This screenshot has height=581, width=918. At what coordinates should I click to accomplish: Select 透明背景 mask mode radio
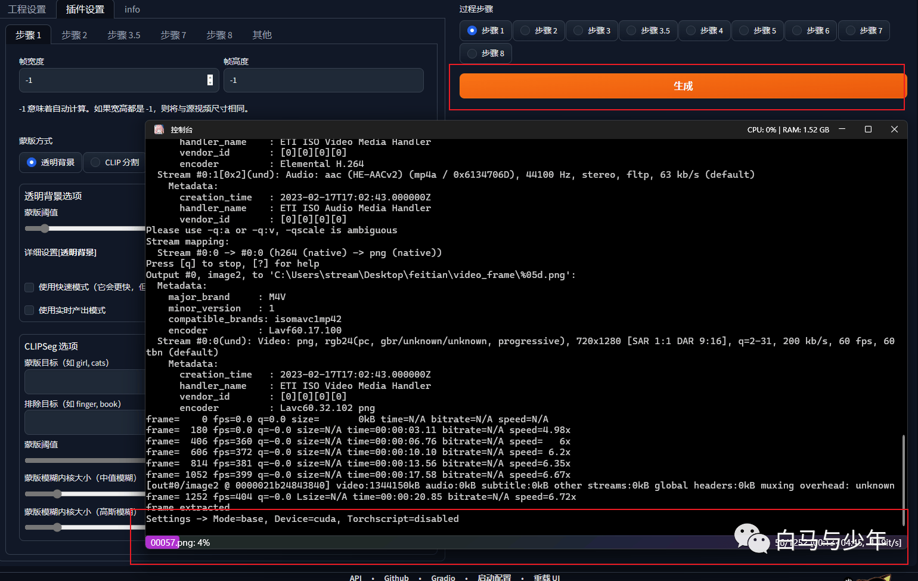coord(51,162)
